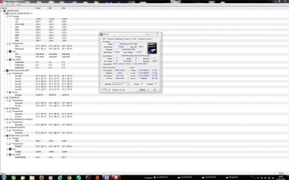Click the SAMSUNG HD103SJ drive icon
Image resolution: width=289 pixels, height=180 pixels.
coord(7,127)
